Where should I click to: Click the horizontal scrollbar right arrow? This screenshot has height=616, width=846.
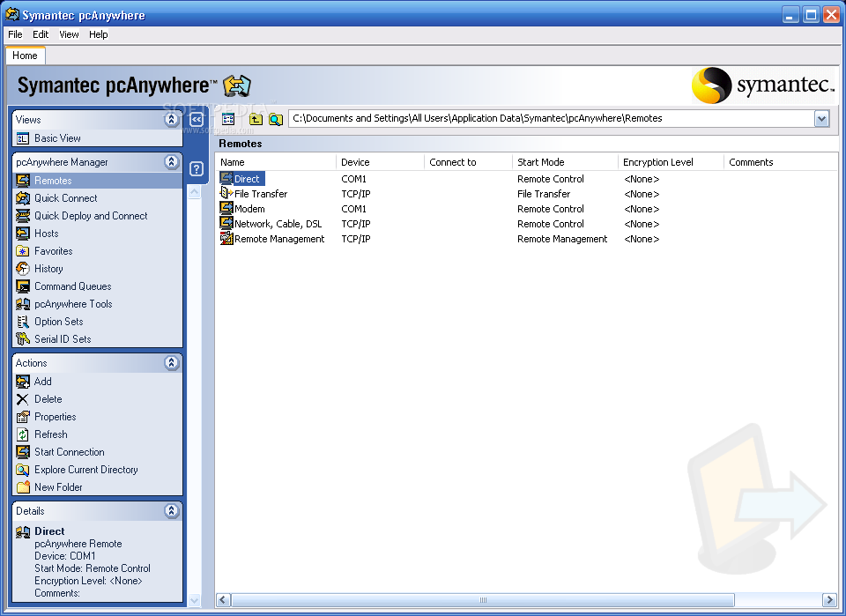[x=828, y=600]
